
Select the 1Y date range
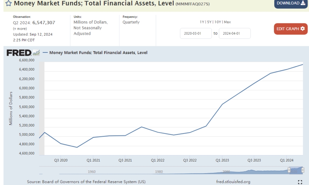tap(202, 22)
